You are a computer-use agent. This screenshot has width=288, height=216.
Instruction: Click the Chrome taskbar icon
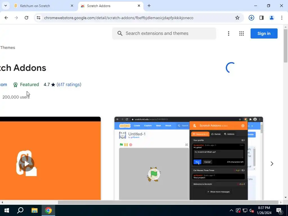[48, 210]
